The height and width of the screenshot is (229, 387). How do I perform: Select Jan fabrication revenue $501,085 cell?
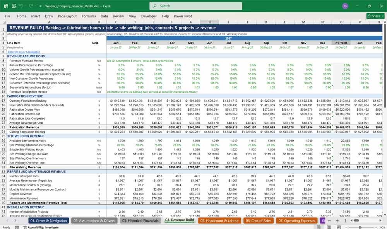point(116,127)
